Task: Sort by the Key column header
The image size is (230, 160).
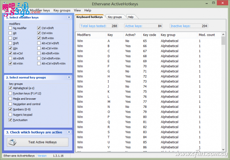Action: point(115,35)
